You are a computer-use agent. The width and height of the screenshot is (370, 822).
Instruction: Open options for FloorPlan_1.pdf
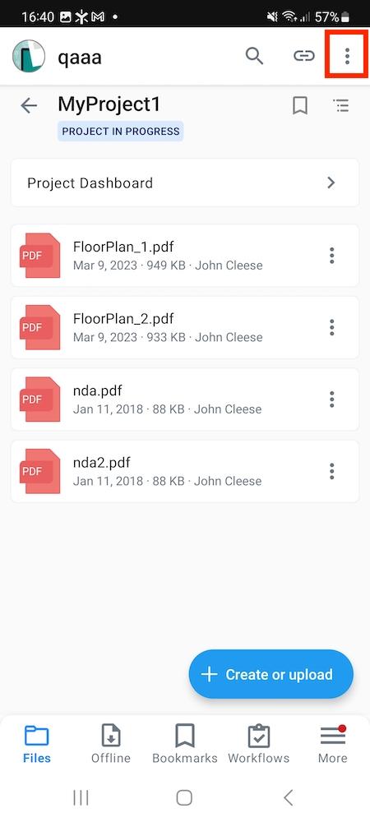(331, 256)
